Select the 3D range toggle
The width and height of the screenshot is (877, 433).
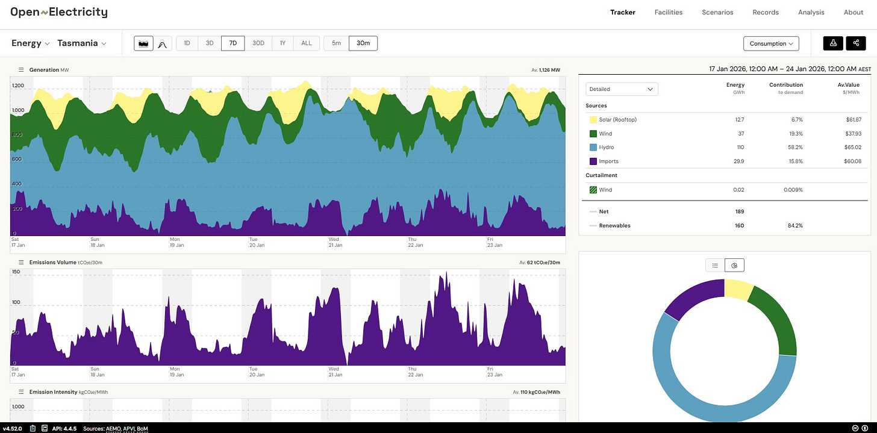click(x=210, y=43)
